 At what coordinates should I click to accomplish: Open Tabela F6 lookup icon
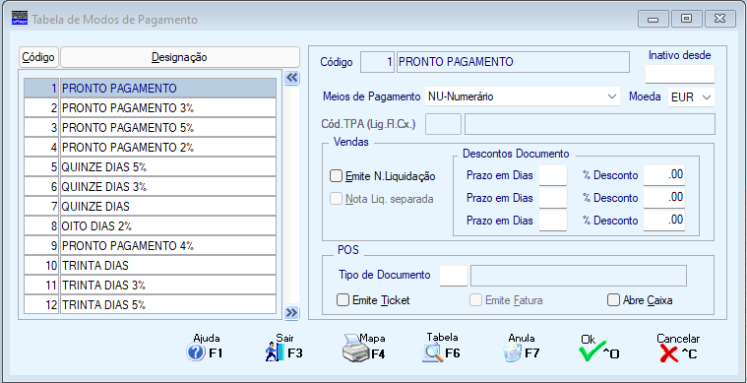click(433, 353)
